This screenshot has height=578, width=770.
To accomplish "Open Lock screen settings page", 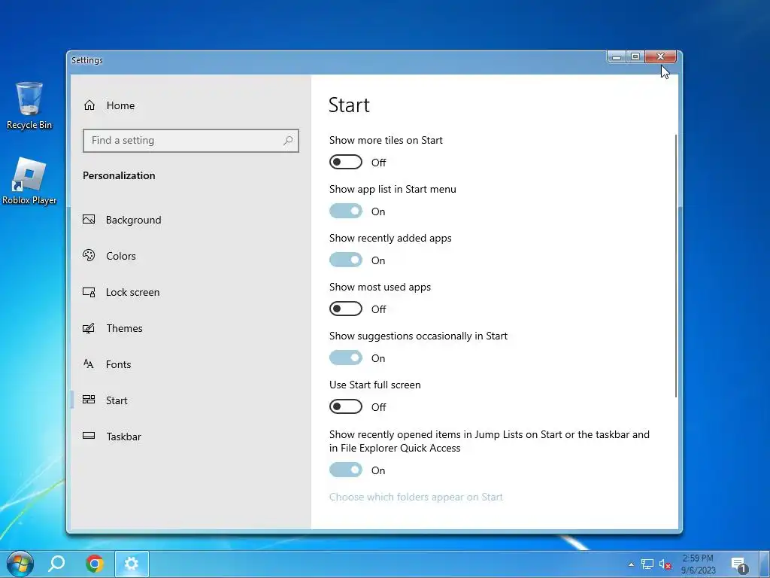I will [x=190, y=292].
